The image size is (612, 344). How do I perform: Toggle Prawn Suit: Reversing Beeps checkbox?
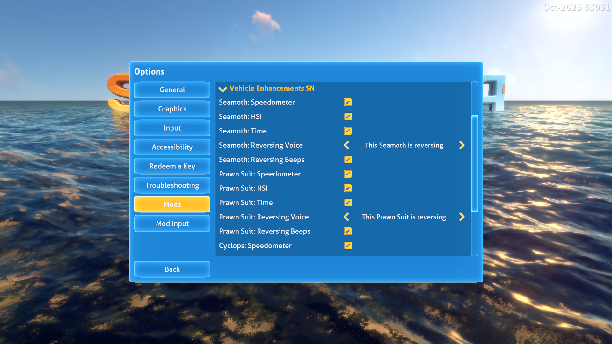click(x=347, y=231)
